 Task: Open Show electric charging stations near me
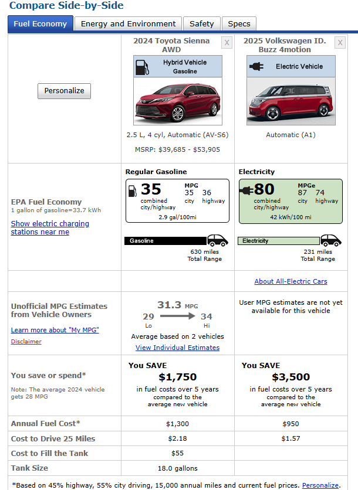click(50, 227)
